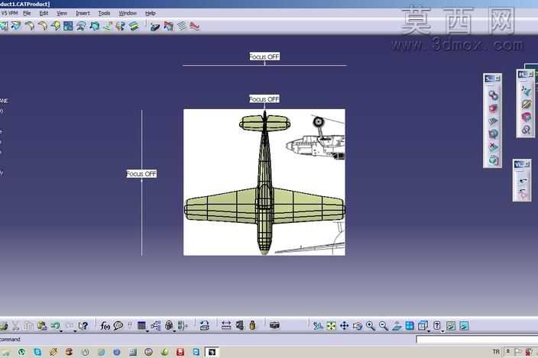Click the Paste icon in bottom toolbar
The height and width of the screenshot is (358, 538).
pos(42,325)
